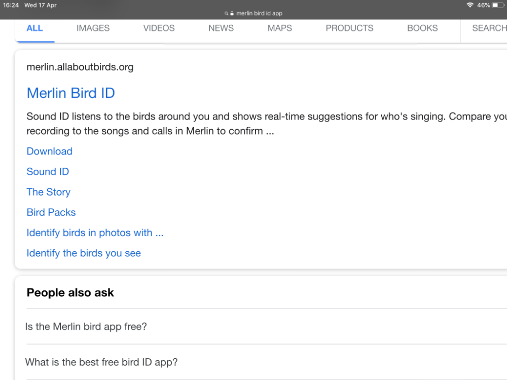This screenshot has width=507, height=380.
Task: Select the ALL search tab
Action: coord(34,28)
